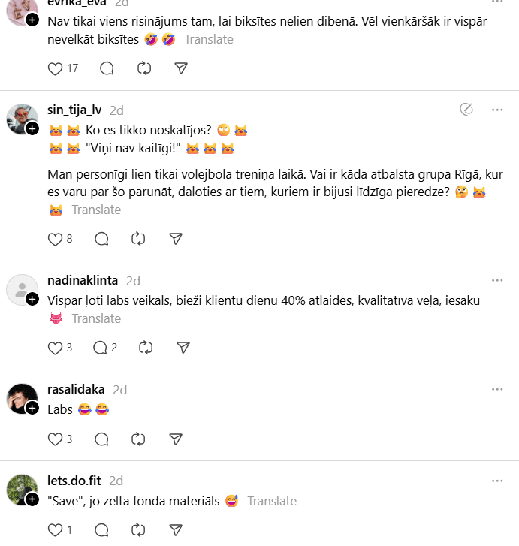Click the muted icon on sin_tija_lv's post
Image resolution: width=519 pixels, height=546 pixels.
click(x=466, y=110)
